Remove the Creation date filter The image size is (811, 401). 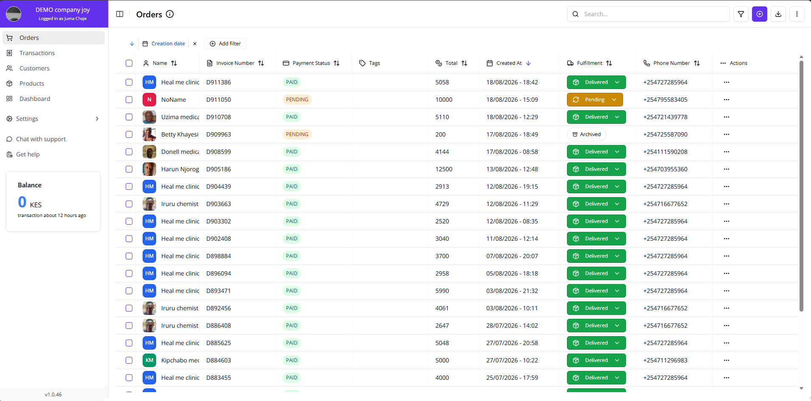(195, 44)
